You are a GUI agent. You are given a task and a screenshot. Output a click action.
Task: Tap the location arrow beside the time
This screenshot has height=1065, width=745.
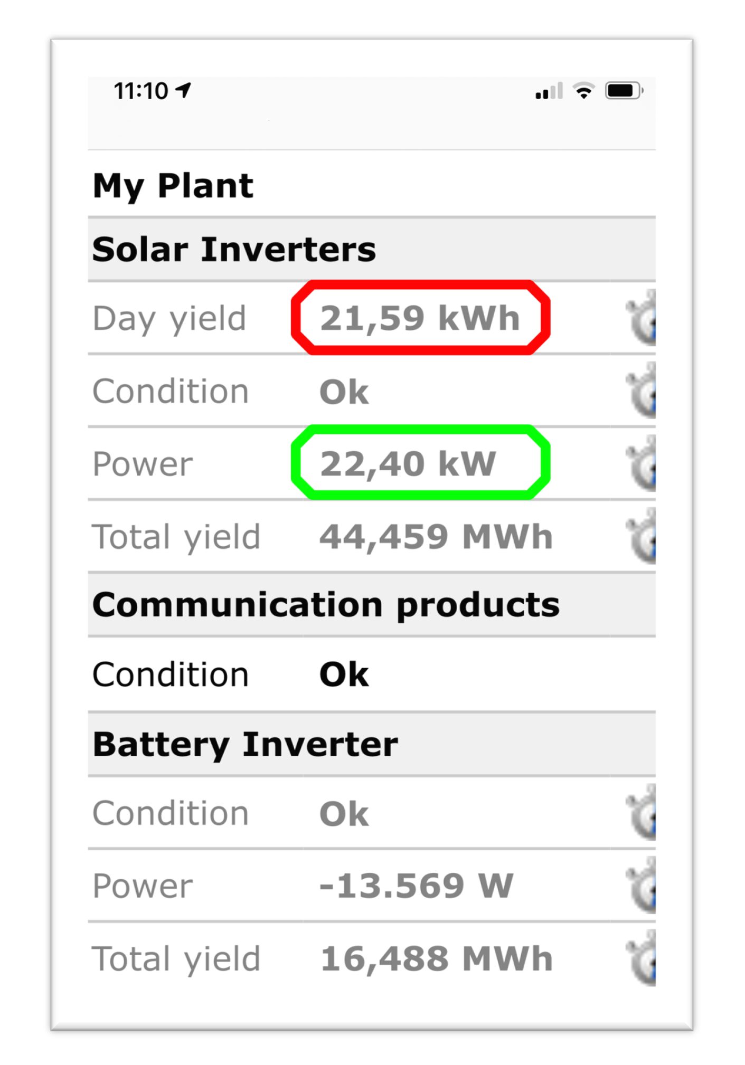pos(183,90)
